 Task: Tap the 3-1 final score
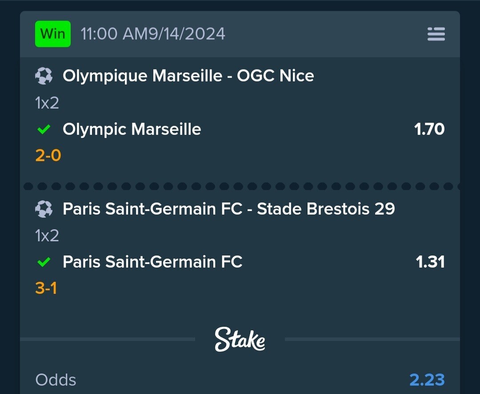(x=46, y=288)
